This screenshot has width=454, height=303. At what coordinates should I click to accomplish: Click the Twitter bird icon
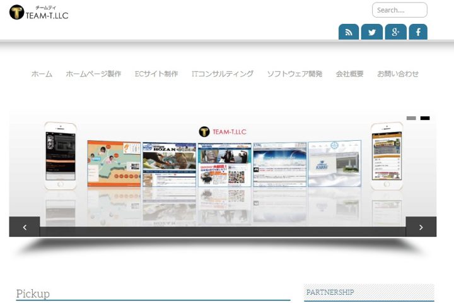click(x=372, y=32)
